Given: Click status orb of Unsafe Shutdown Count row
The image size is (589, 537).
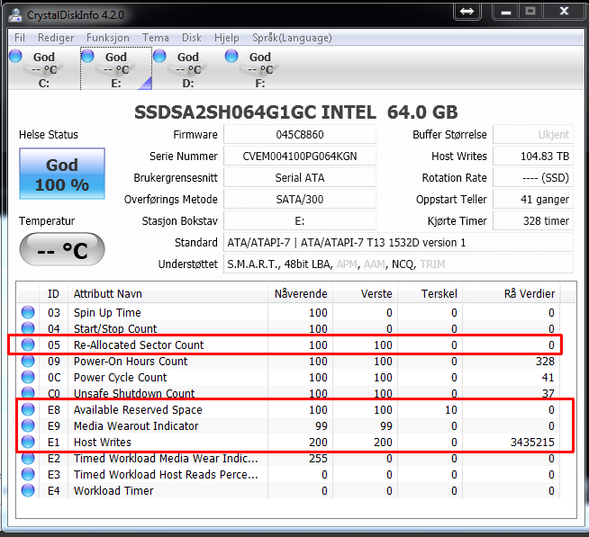Looking at the screenshot, I should (28, 393).
